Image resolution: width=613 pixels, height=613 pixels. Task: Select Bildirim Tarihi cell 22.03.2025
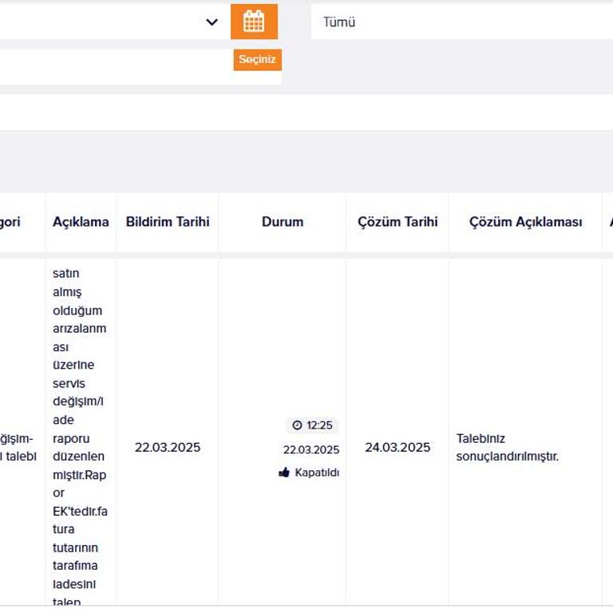tap(168, 447)
